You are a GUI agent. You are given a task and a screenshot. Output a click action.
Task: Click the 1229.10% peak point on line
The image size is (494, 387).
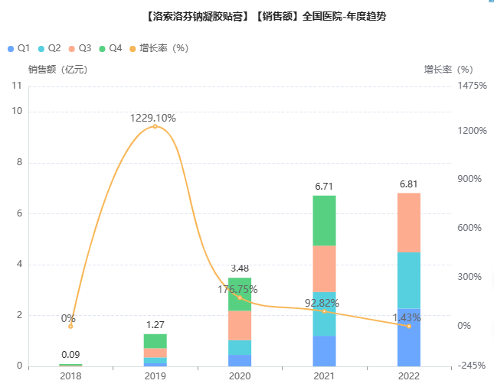(155, 126)
